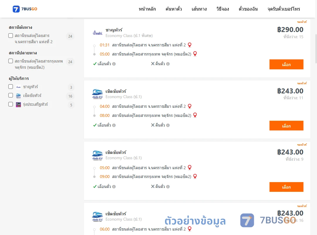Click the 7BUSGO logo in header
The image size is (317, 235).
pyautogui.click(x=25, y=9)
